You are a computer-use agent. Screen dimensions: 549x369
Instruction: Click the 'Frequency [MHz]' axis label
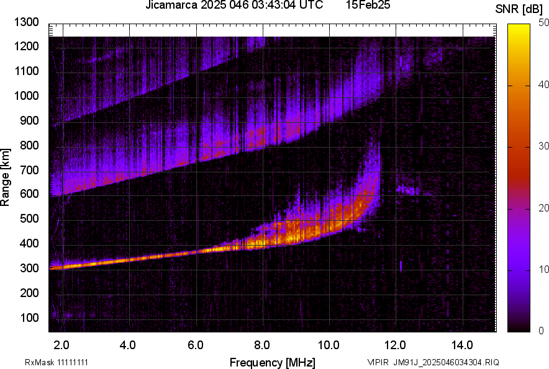[x=273, y=362]
